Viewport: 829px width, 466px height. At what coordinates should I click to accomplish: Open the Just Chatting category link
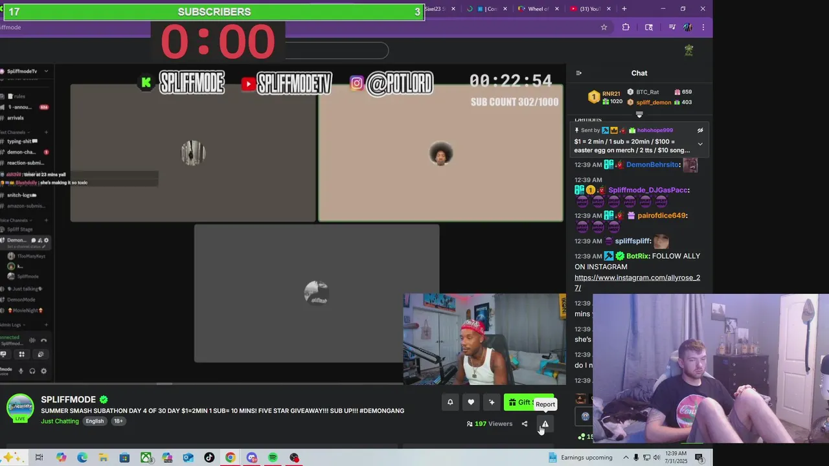point(60,421)
